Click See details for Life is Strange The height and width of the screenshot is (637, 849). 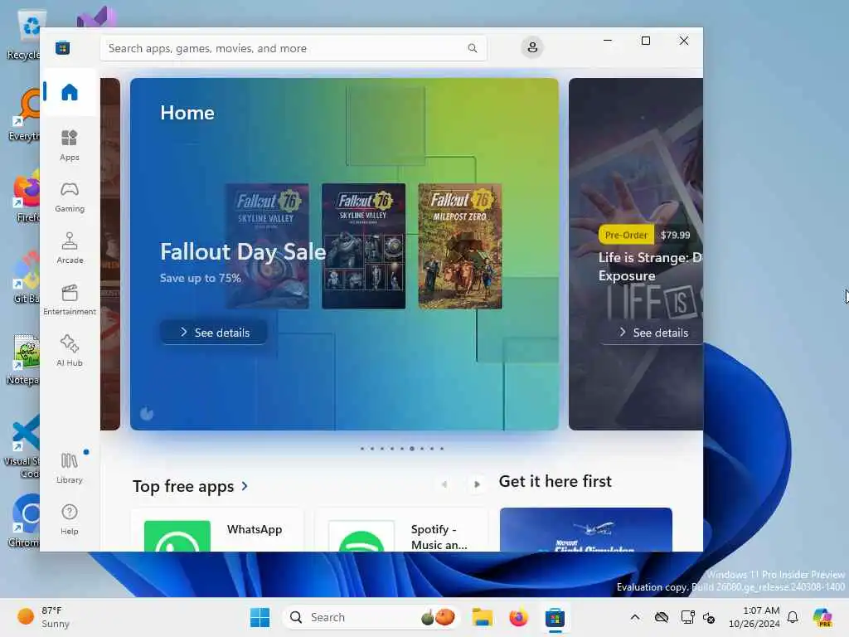tap(652, 332)
